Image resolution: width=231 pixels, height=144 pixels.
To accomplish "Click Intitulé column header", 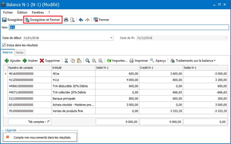I will 73,68.
